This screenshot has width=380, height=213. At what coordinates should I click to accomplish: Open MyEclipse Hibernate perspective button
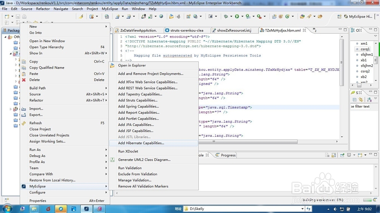click(359, 16)
